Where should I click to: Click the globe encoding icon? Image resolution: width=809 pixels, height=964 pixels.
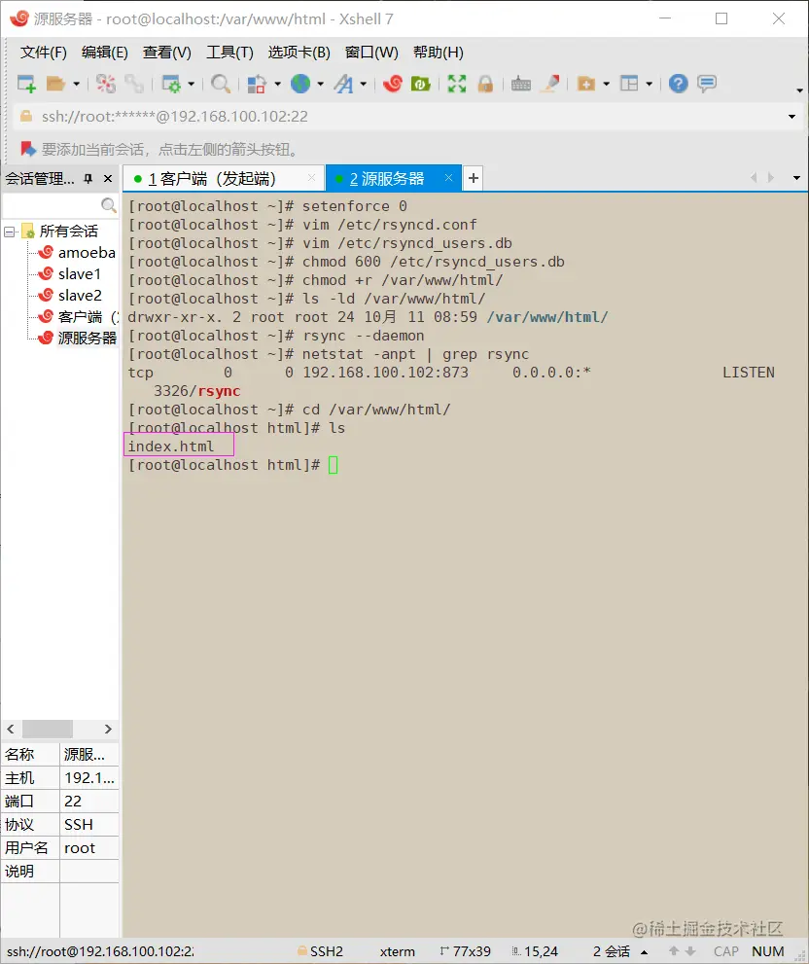click(x=300, y=84)
